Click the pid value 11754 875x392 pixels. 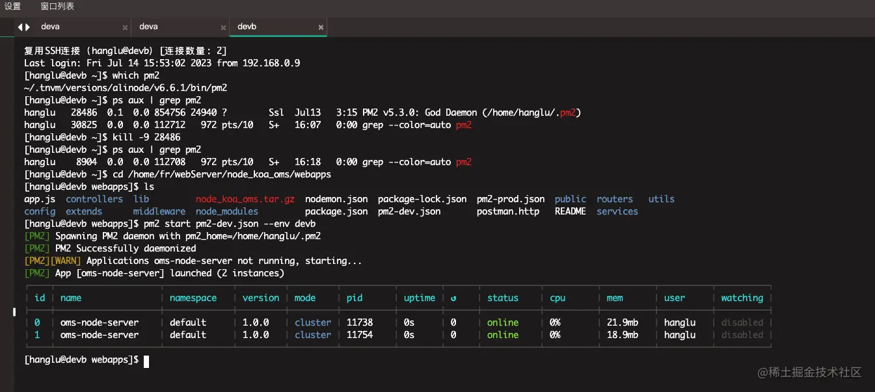pyautogui.click(x=360, y=335)
